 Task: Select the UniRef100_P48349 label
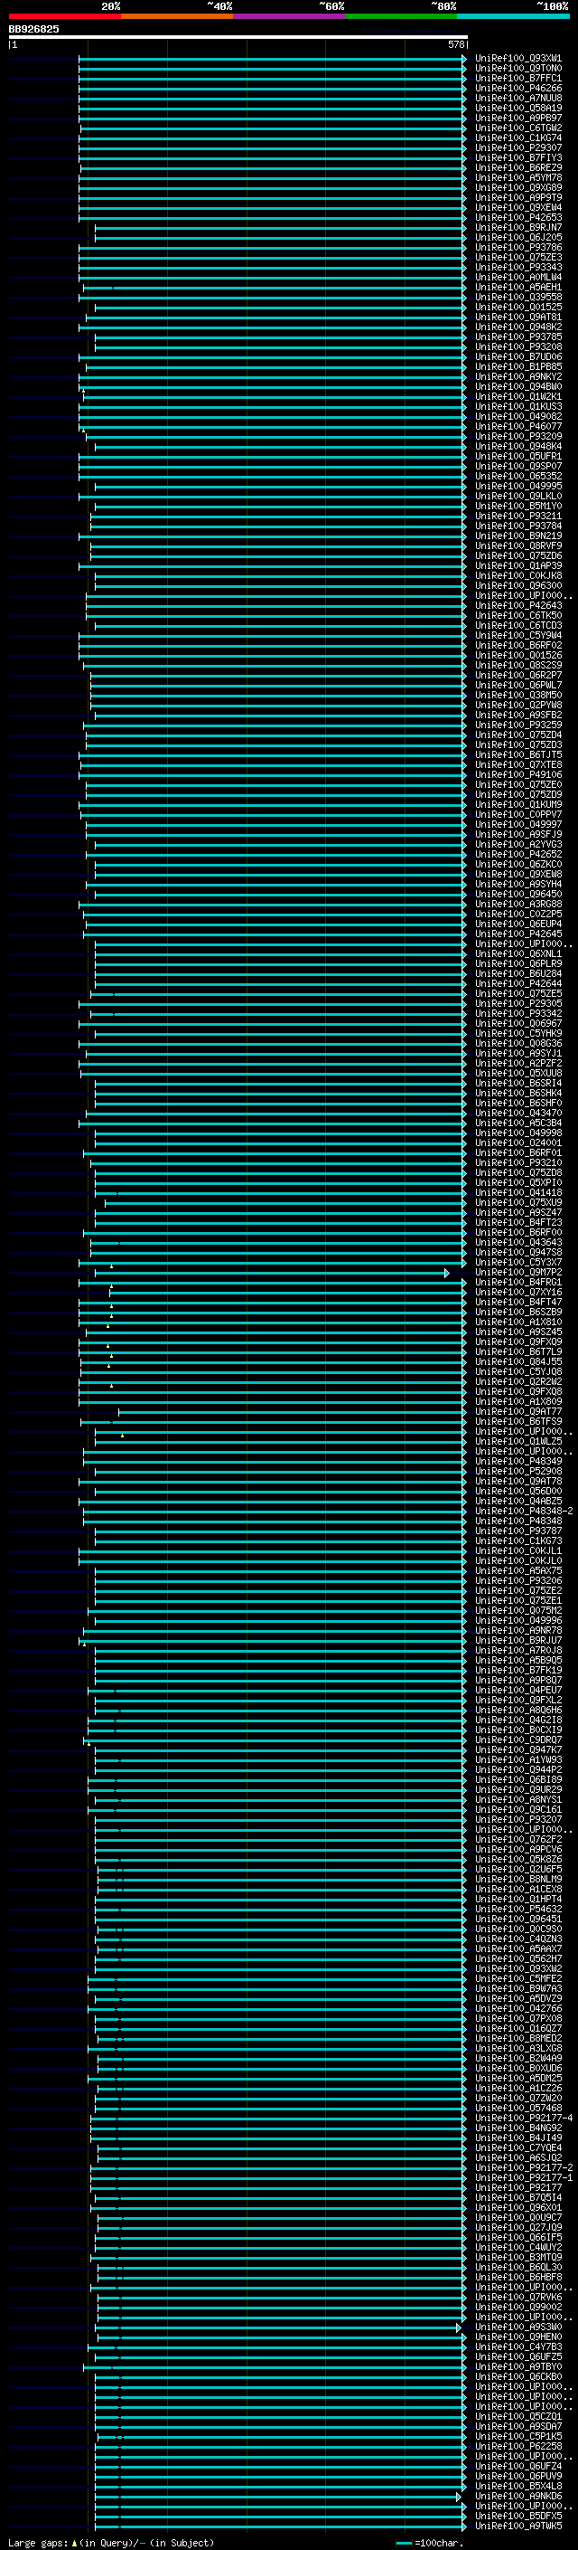click(x=518, y=1461)
